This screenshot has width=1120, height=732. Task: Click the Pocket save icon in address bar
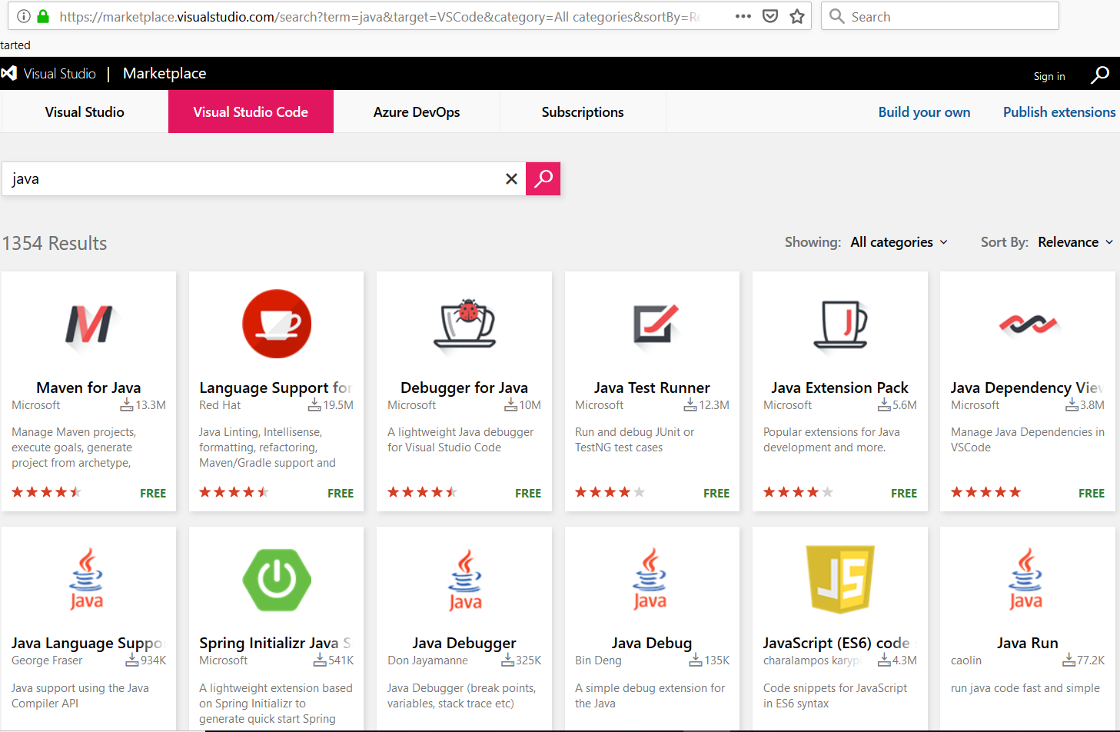[770, 16]
